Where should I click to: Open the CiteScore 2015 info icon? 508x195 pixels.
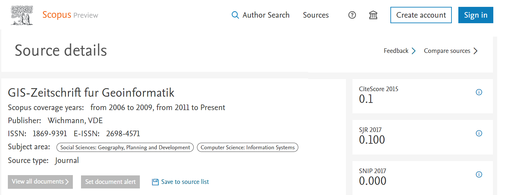click(479, 92)
